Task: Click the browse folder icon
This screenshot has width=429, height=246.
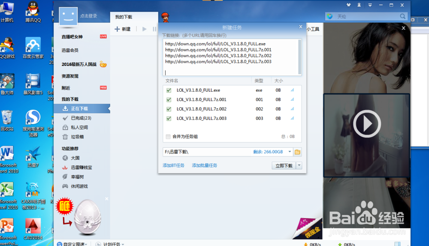Action: tap(297, 152)
